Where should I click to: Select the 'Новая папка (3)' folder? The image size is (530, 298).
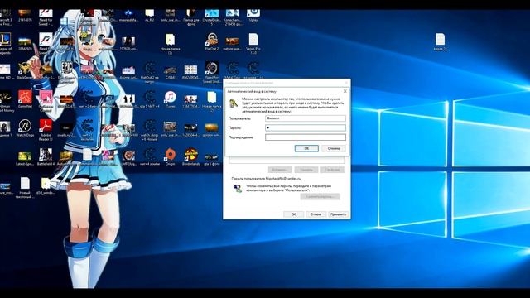point(171,40)
